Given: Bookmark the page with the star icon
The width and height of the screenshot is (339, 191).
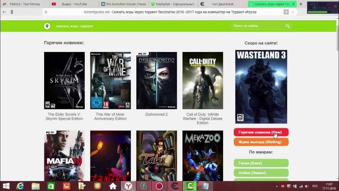Looking at the screenshot, I should 293,12.
